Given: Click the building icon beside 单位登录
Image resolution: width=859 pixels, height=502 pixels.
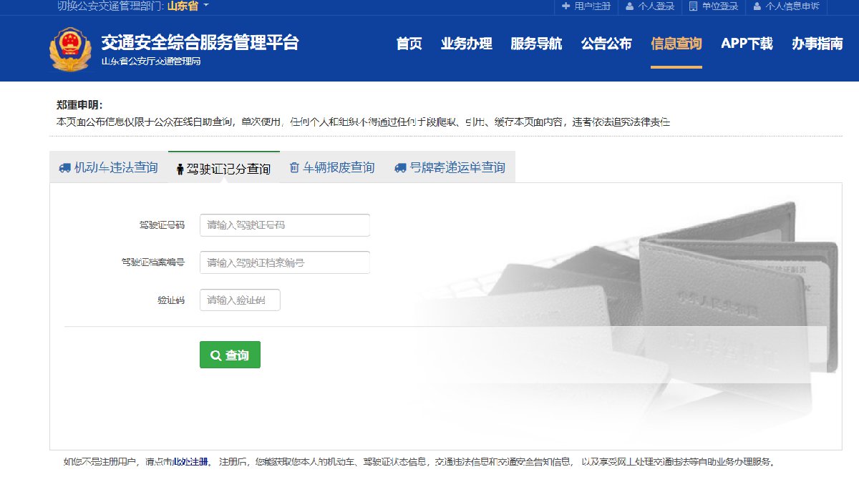Looking at the screenshot, I should click(693, 6).
